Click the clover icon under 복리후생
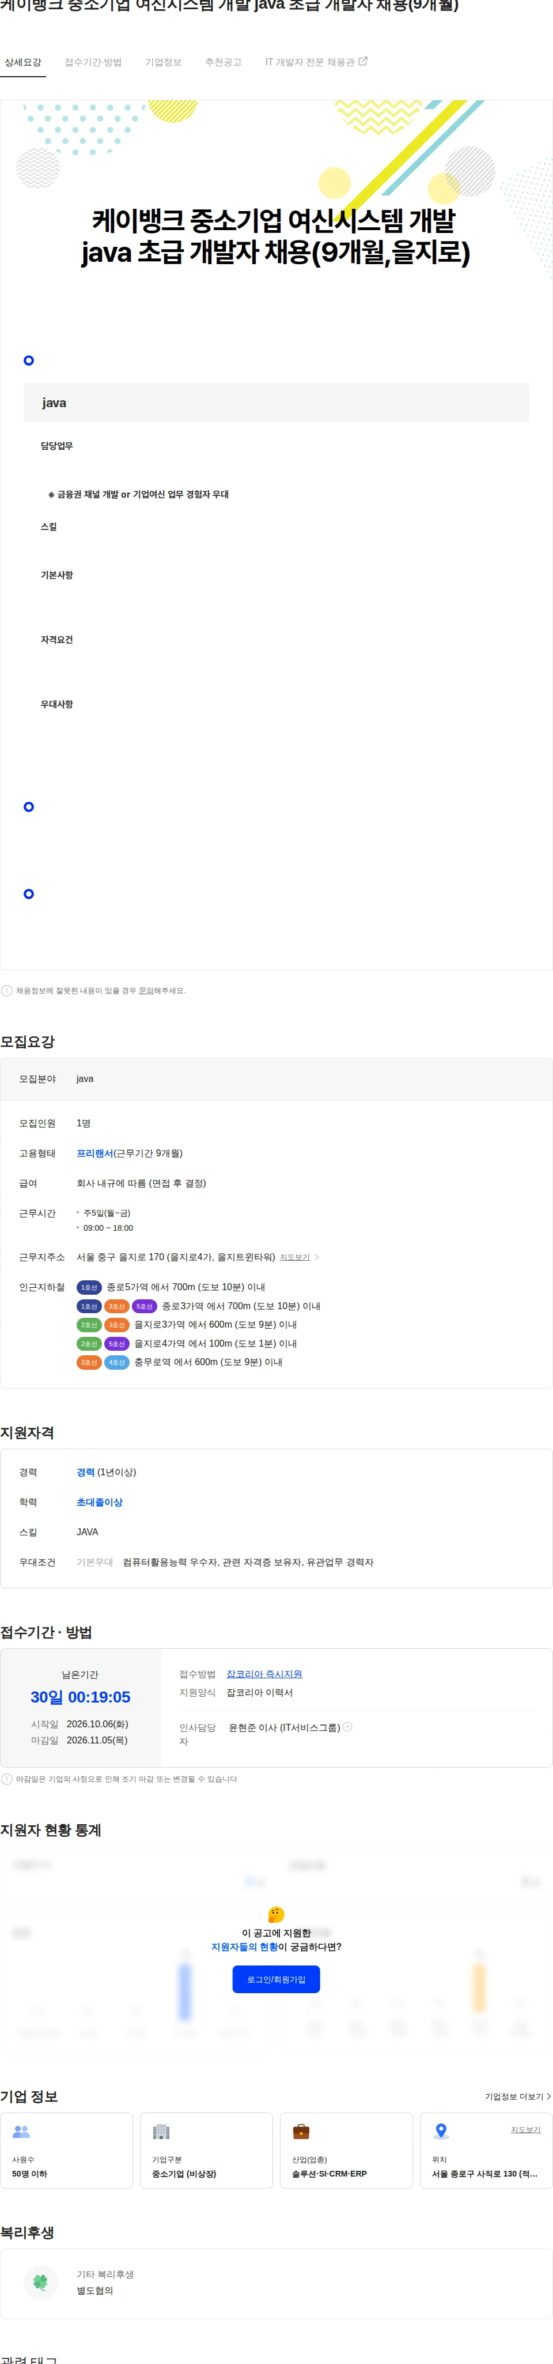This screenshot has height=2364, width=553. click(40, 2282)
